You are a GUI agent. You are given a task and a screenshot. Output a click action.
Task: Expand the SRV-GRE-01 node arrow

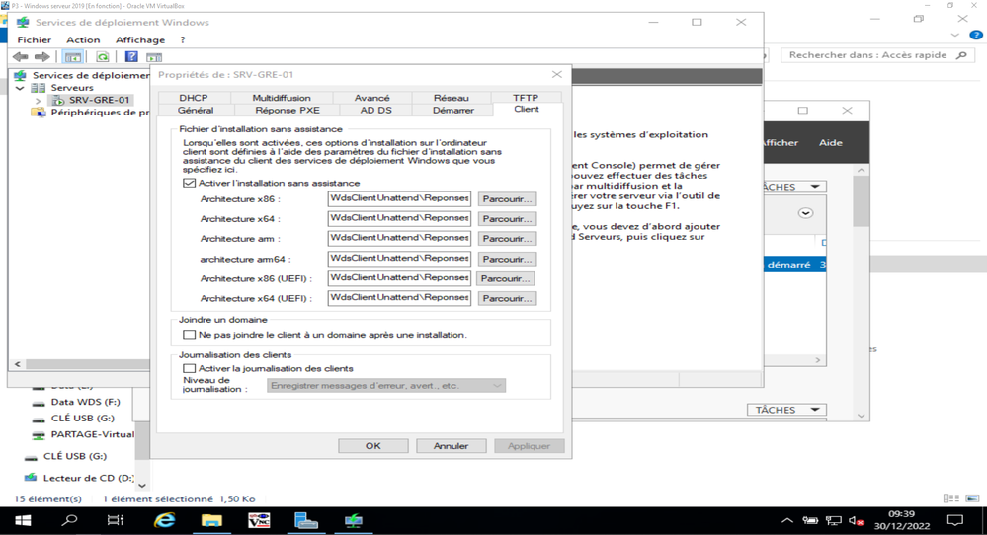[38, 101]
